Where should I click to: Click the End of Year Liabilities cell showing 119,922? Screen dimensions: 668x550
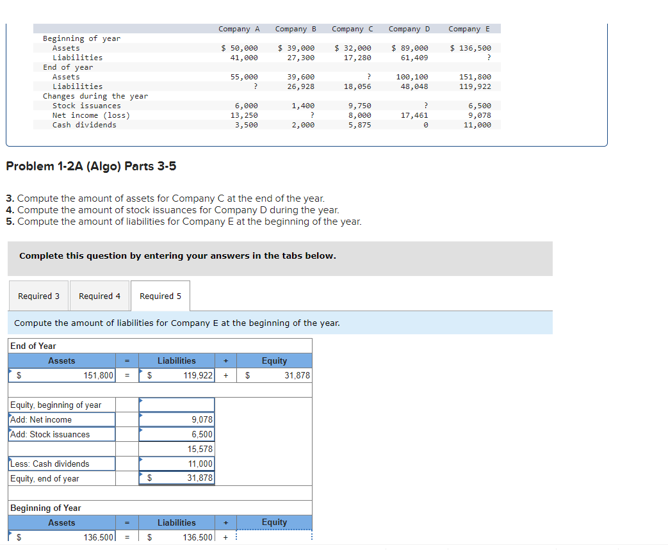(x=177, y=375)
